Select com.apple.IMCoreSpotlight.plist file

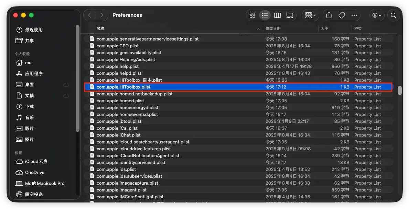[x=238, y=197]
